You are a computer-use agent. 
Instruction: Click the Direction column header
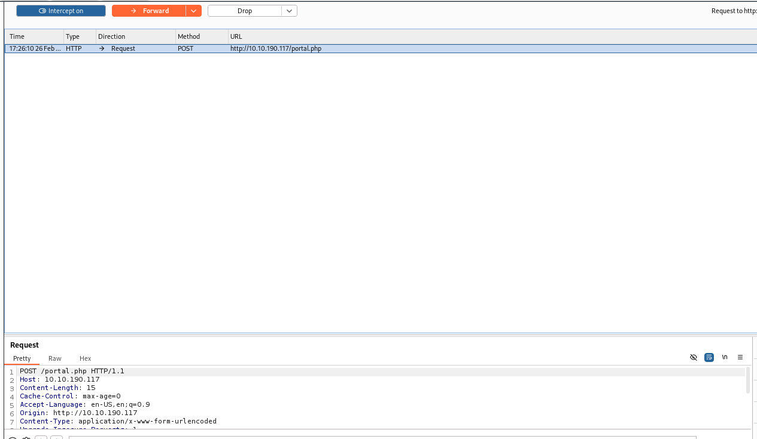click(111, 36)
